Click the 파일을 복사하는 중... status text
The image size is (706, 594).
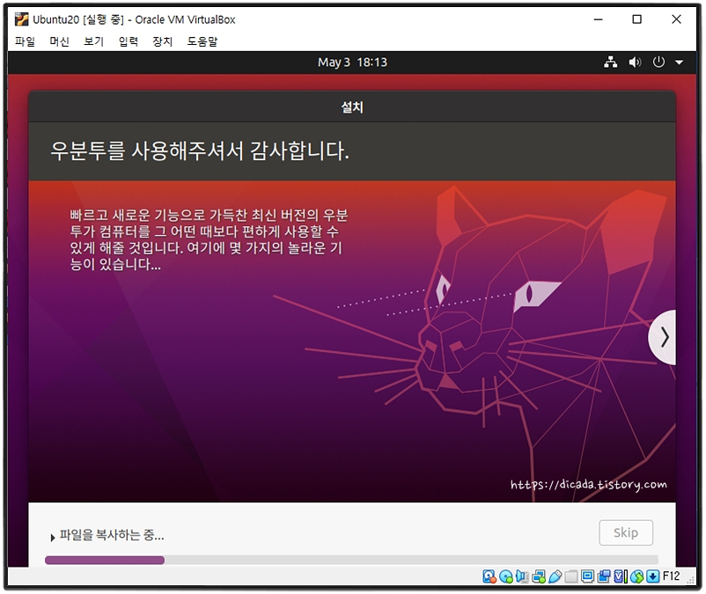pyautogui.click(x=112, y=535)
